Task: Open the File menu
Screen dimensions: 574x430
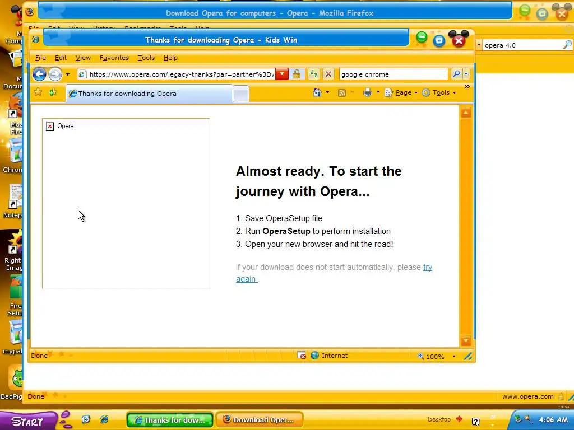Action: (40, 58)
